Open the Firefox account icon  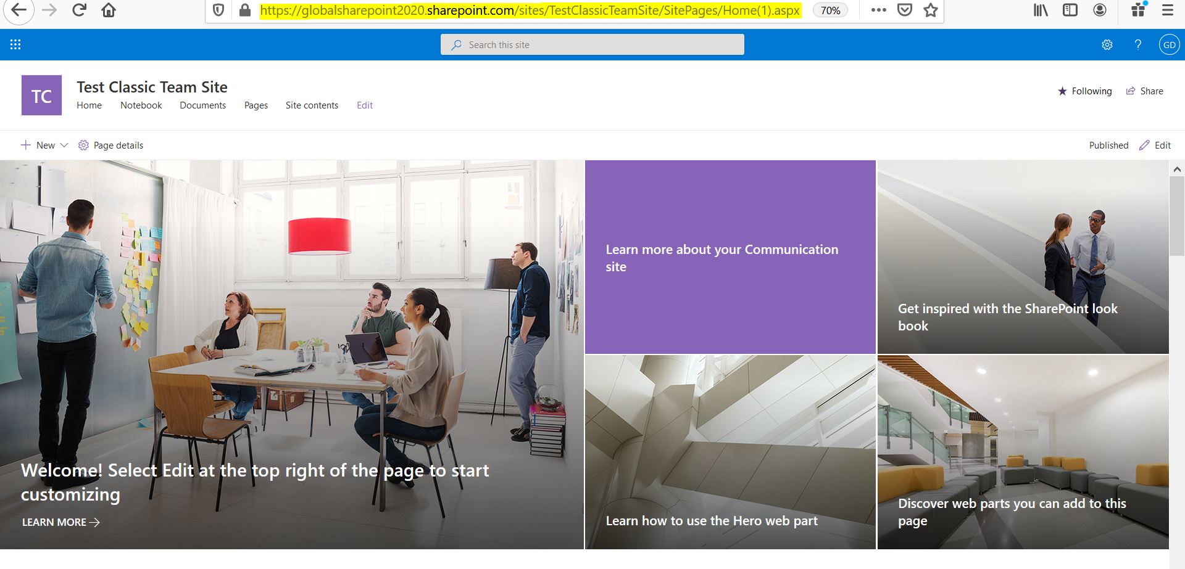tap(1100, 10)
